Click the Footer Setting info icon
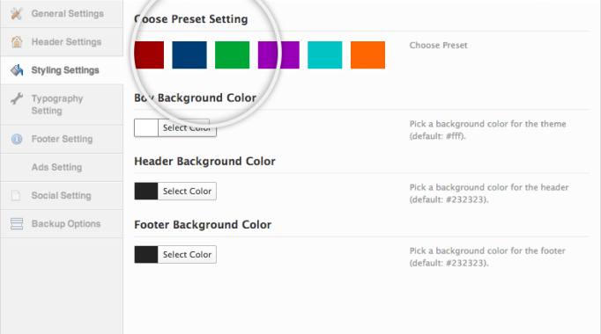601x334 pixels. (x=17, y=139)
